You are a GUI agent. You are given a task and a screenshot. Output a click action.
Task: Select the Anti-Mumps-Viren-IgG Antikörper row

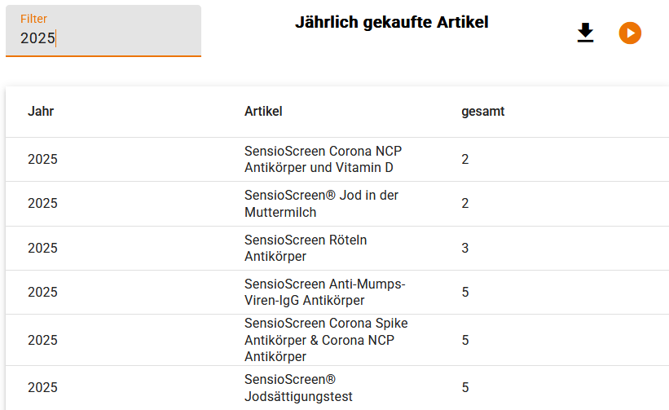[x=337, y=293]
